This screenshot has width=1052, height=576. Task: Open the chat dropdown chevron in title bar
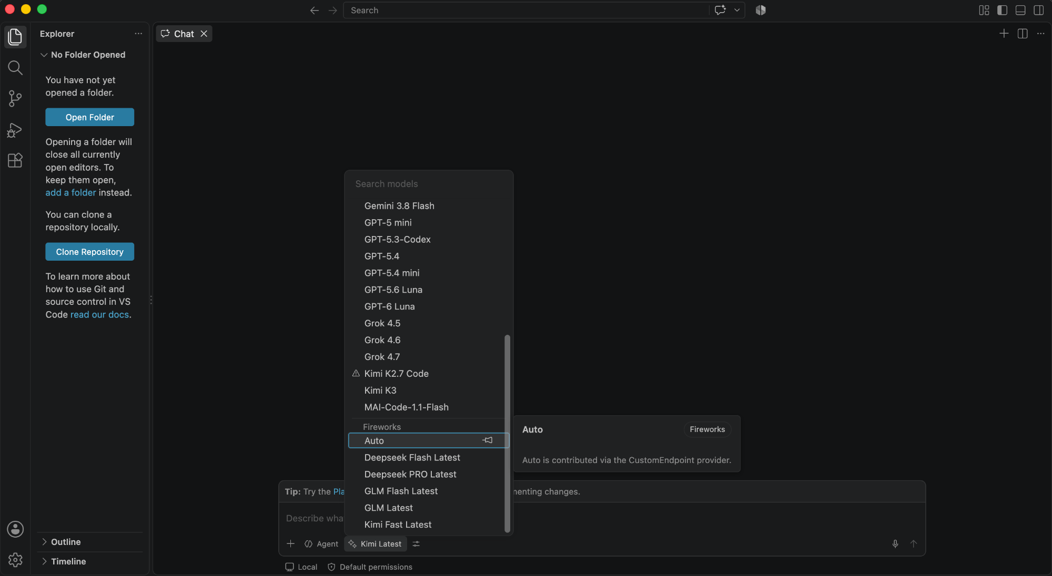(737, 10)
